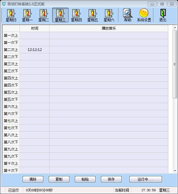Select the 第六次上 row header
This screenshot has width=178, height=194.
pyautogui.click(x=11, y=107)
